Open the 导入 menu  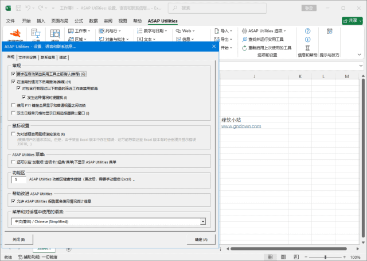pos(223,30)
